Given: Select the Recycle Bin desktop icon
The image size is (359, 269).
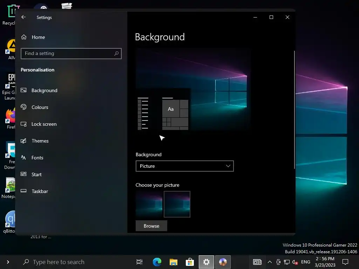Looking at the screenshot, I should 9,15.
